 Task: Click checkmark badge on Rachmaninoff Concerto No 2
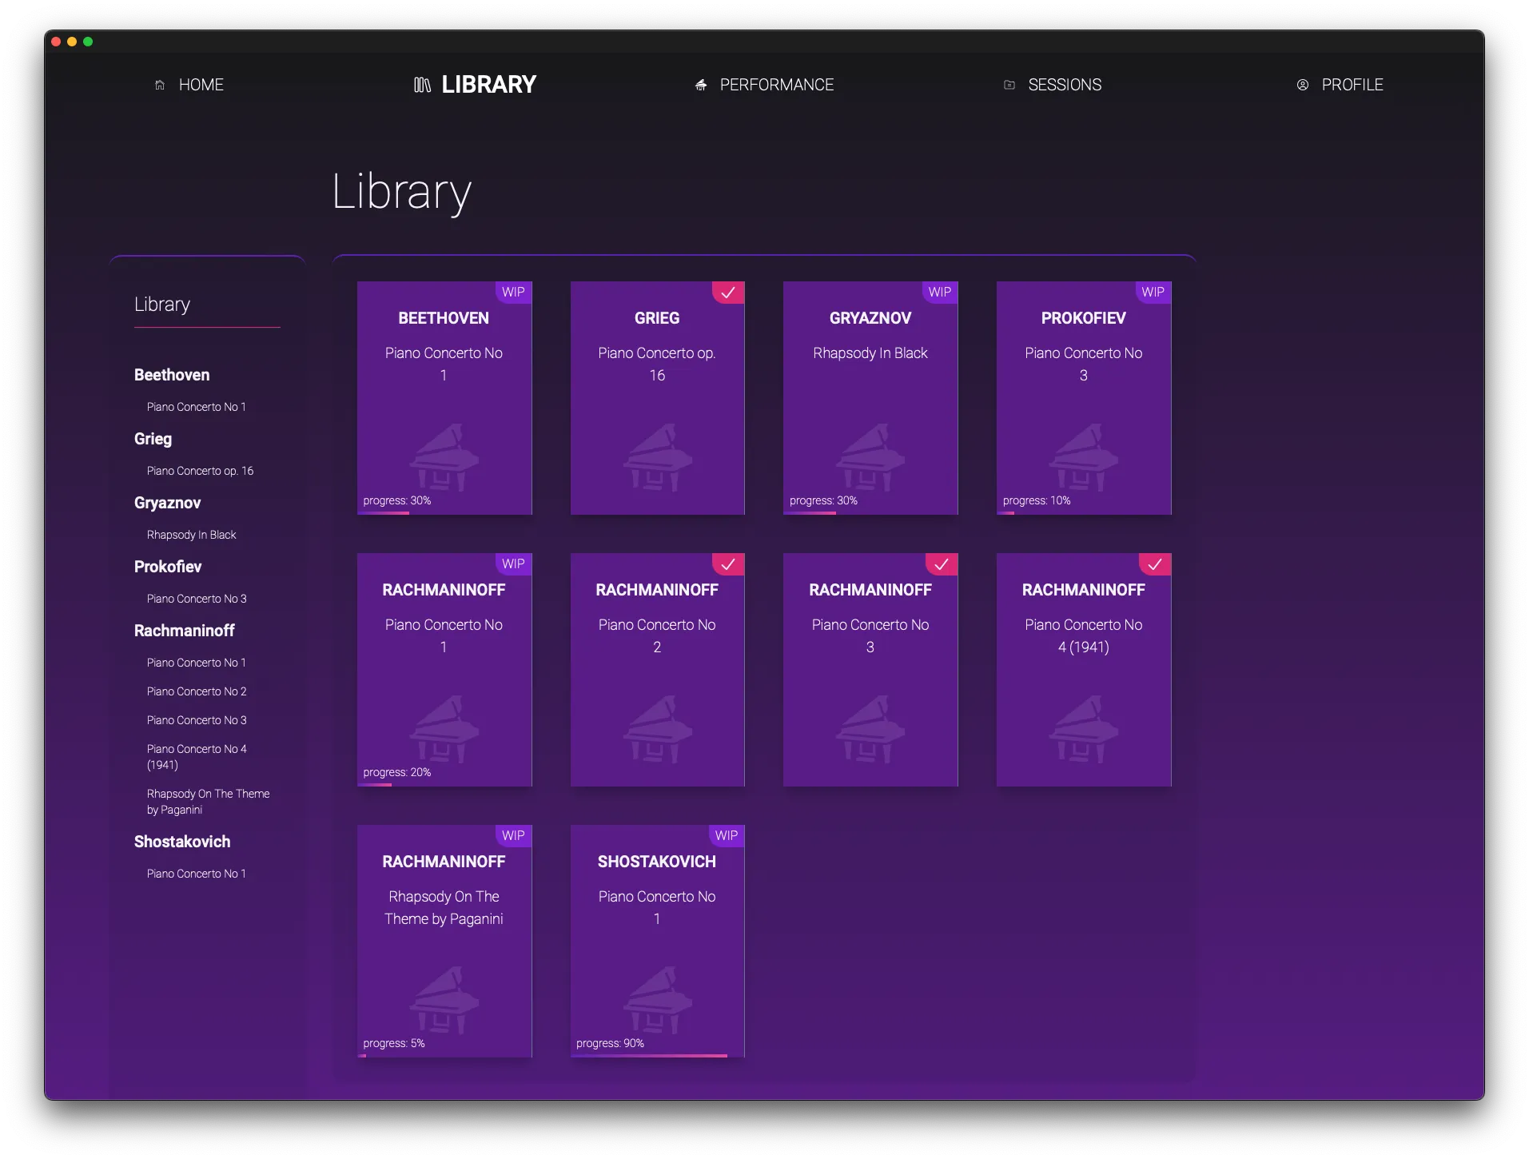point(728,564)
